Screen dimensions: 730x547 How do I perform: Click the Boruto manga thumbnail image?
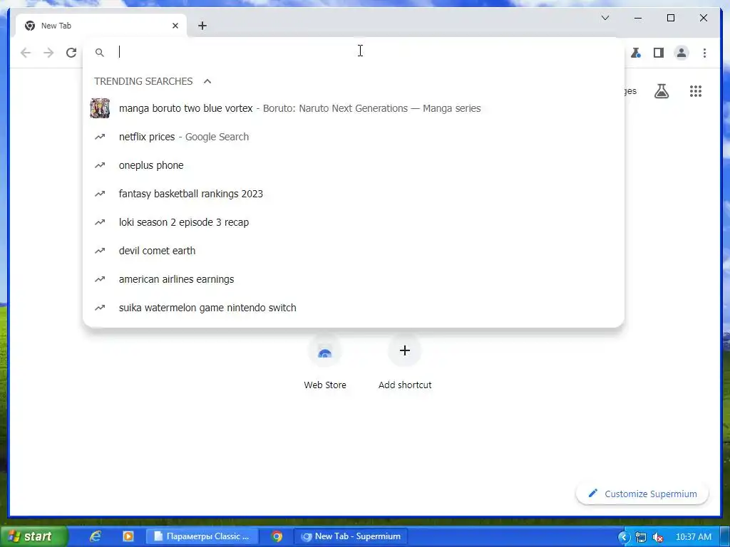pos(100,108)
